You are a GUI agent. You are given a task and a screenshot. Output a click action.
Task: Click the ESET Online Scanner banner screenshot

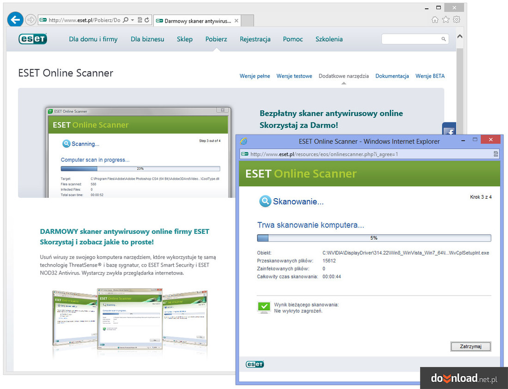coord(139,152)
